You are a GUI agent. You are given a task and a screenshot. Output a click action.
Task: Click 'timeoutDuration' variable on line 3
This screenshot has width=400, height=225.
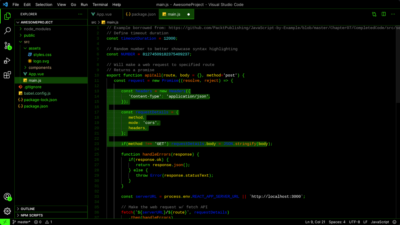click(x=138, y=38)
